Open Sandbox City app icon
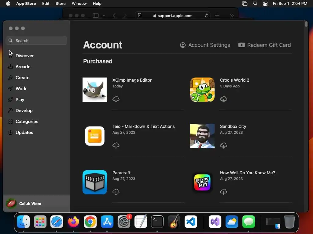The image size is (313, 234). (202, 136)
